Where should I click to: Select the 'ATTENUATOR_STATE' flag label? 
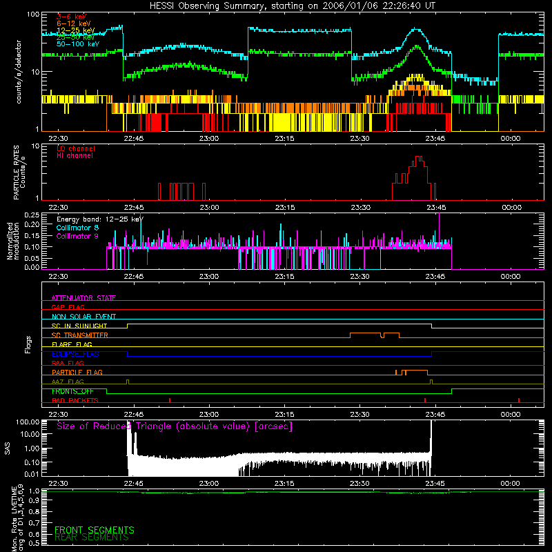coord(83,298)
